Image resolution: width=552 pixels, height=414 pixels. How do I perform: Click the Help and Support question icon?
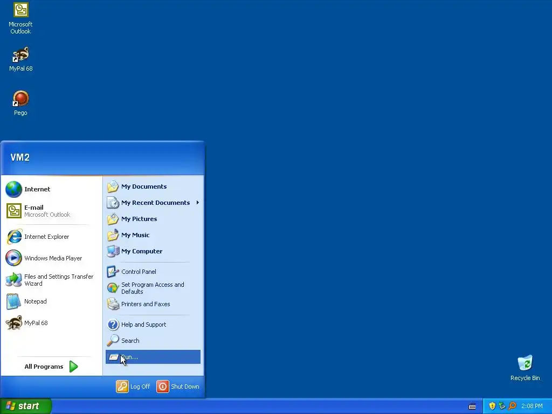click(x=113, y=325)
